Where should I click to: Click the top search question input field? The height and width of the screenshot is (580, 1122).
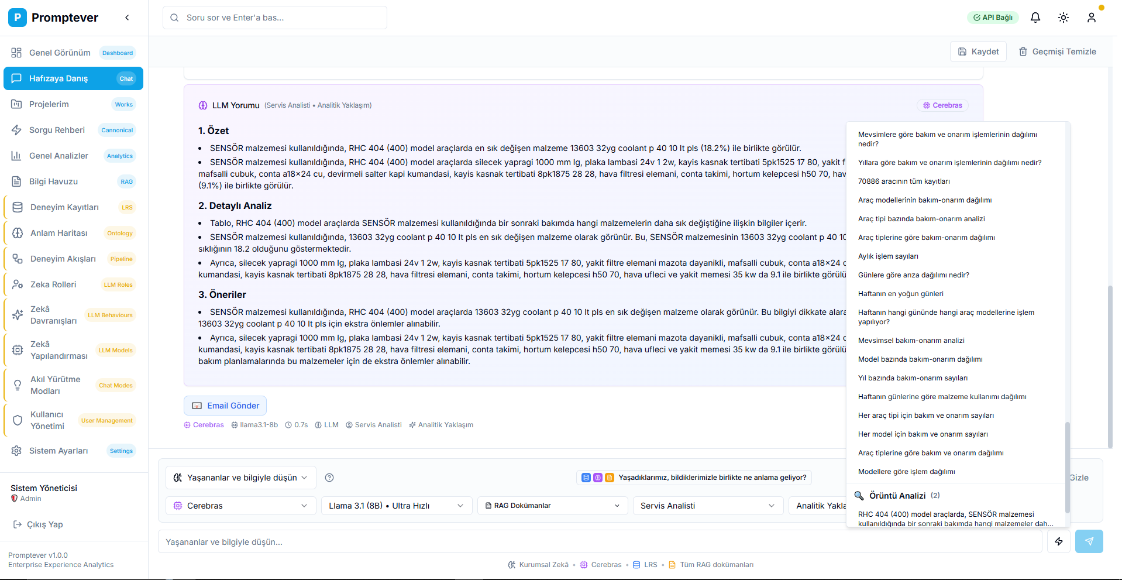pyautogui.click(x=275, y=18)
